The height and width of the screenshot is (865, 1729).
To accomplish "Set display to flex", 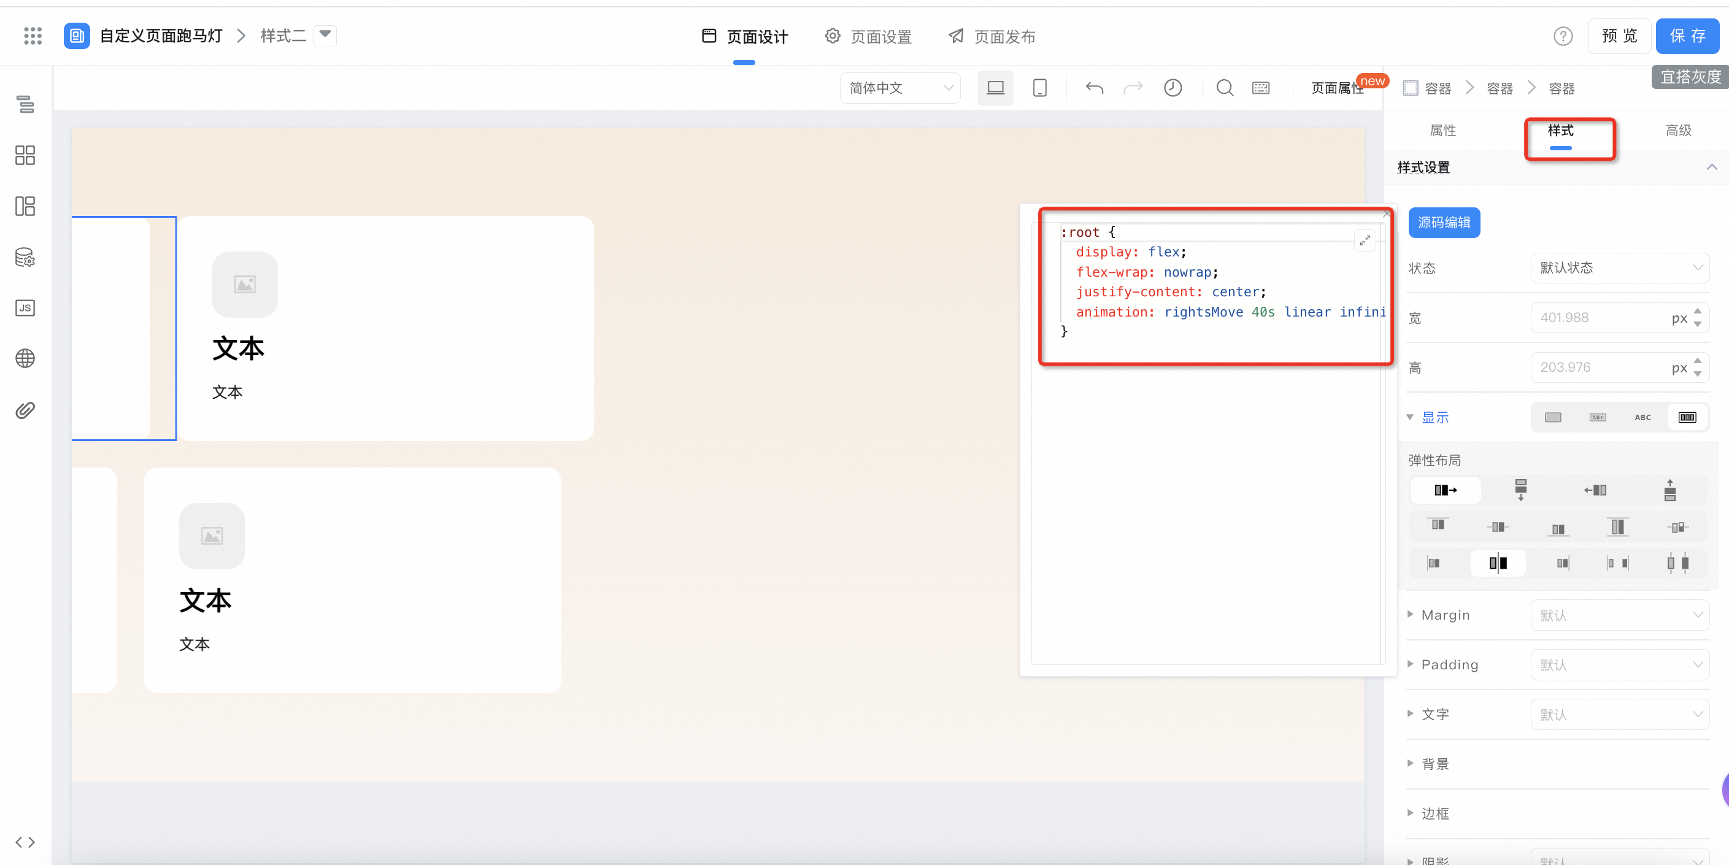I will pos(1687,417).
